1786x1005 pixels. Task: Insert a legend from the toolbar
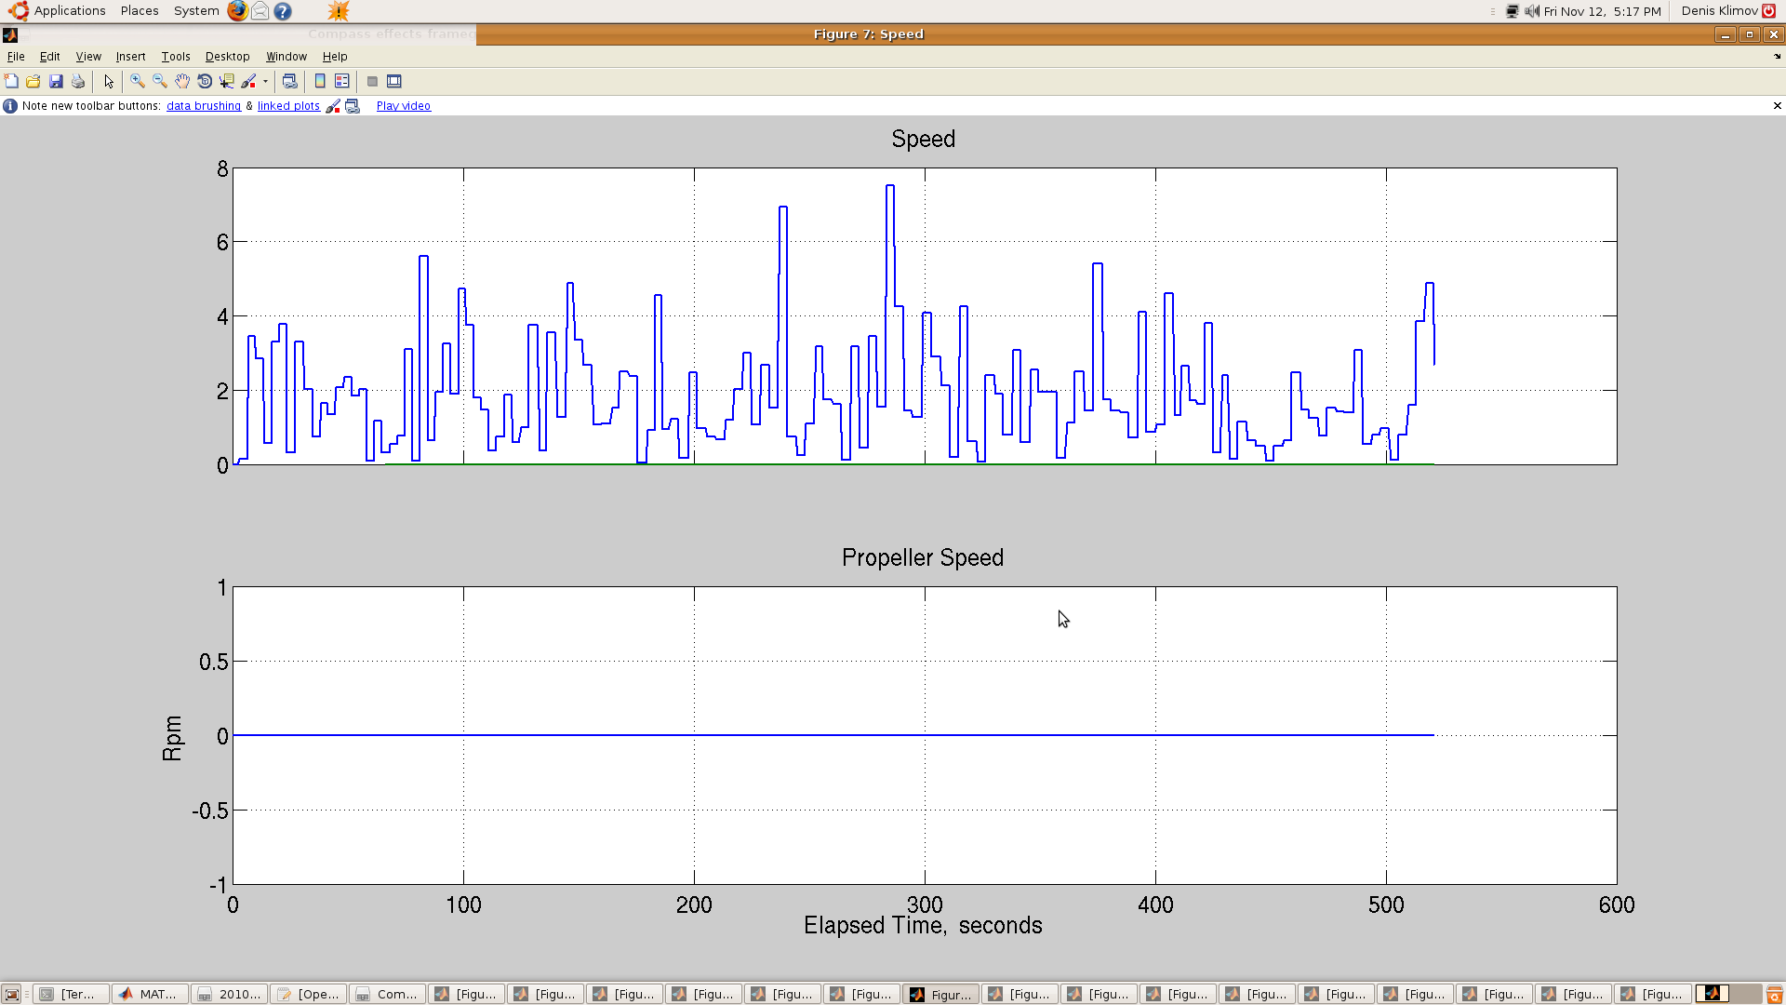[342, 82]
